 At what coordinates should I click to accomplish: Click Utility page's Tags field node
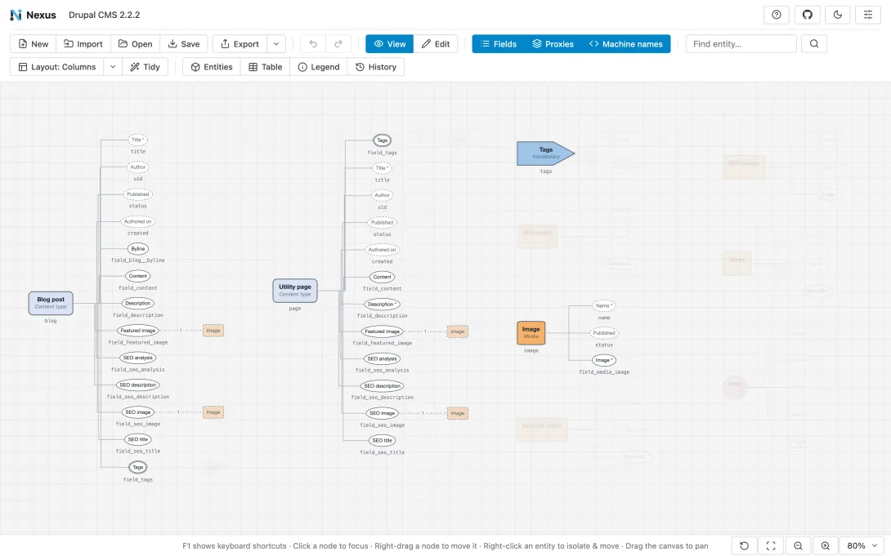[383, 140]
